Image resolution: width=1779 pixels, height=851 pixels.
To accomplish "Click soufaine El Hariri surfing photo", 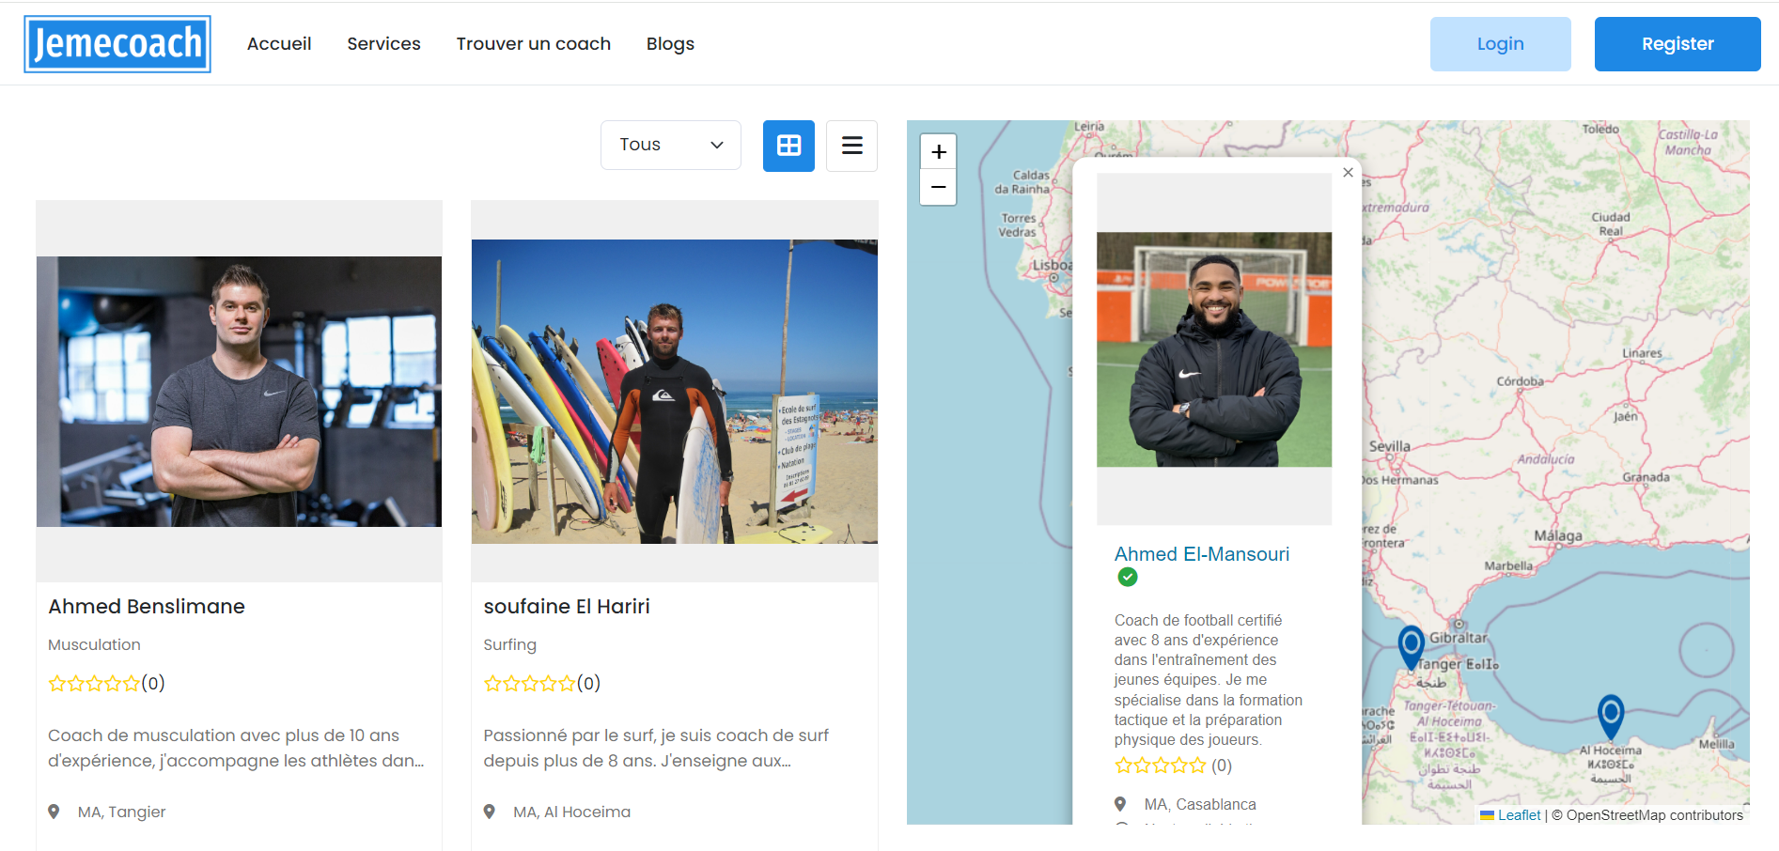I will coord(674,391).
